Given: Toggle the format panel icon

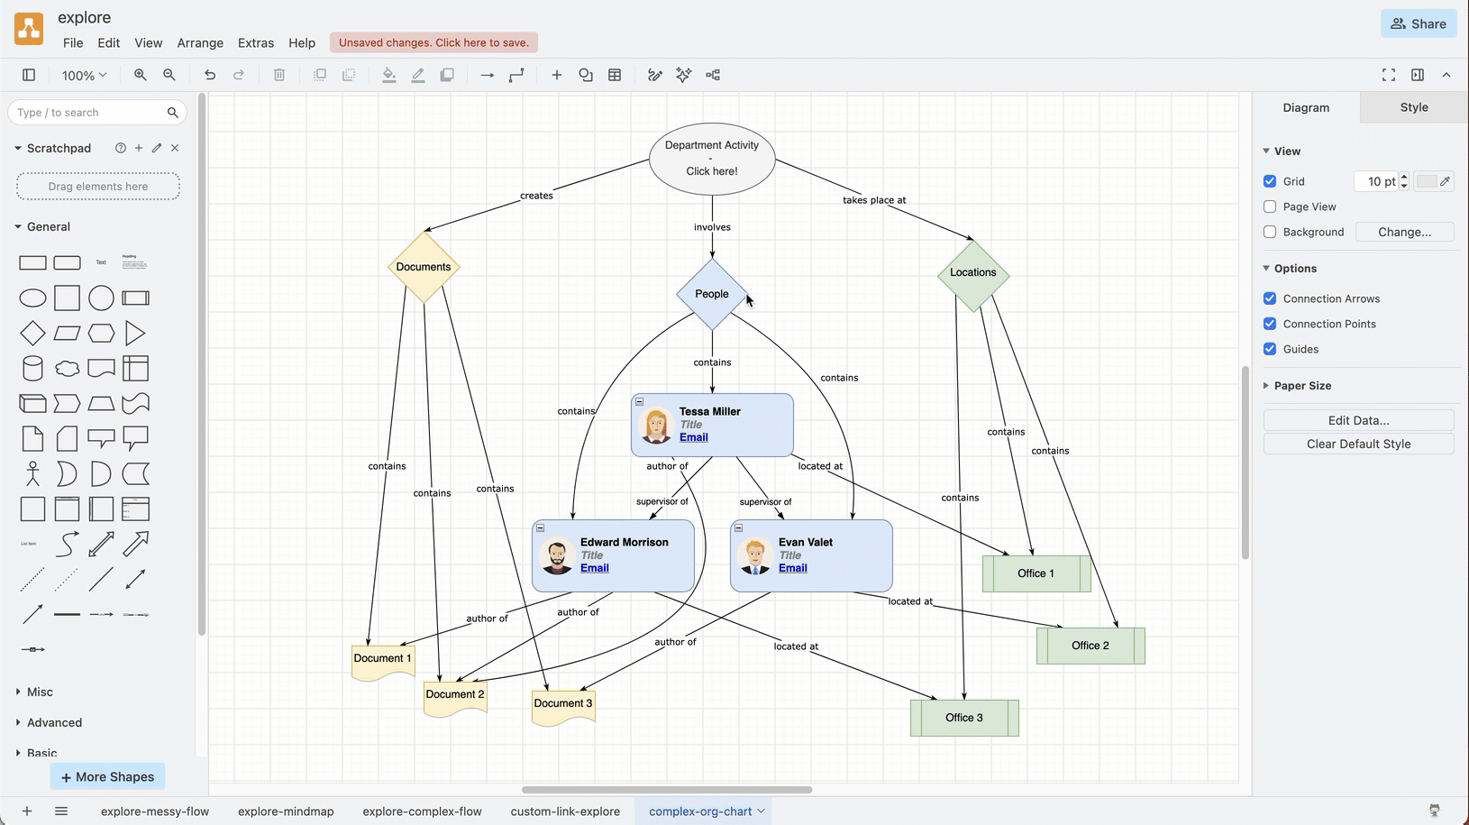Looking at the screenshot, I should click(1418, 75).
